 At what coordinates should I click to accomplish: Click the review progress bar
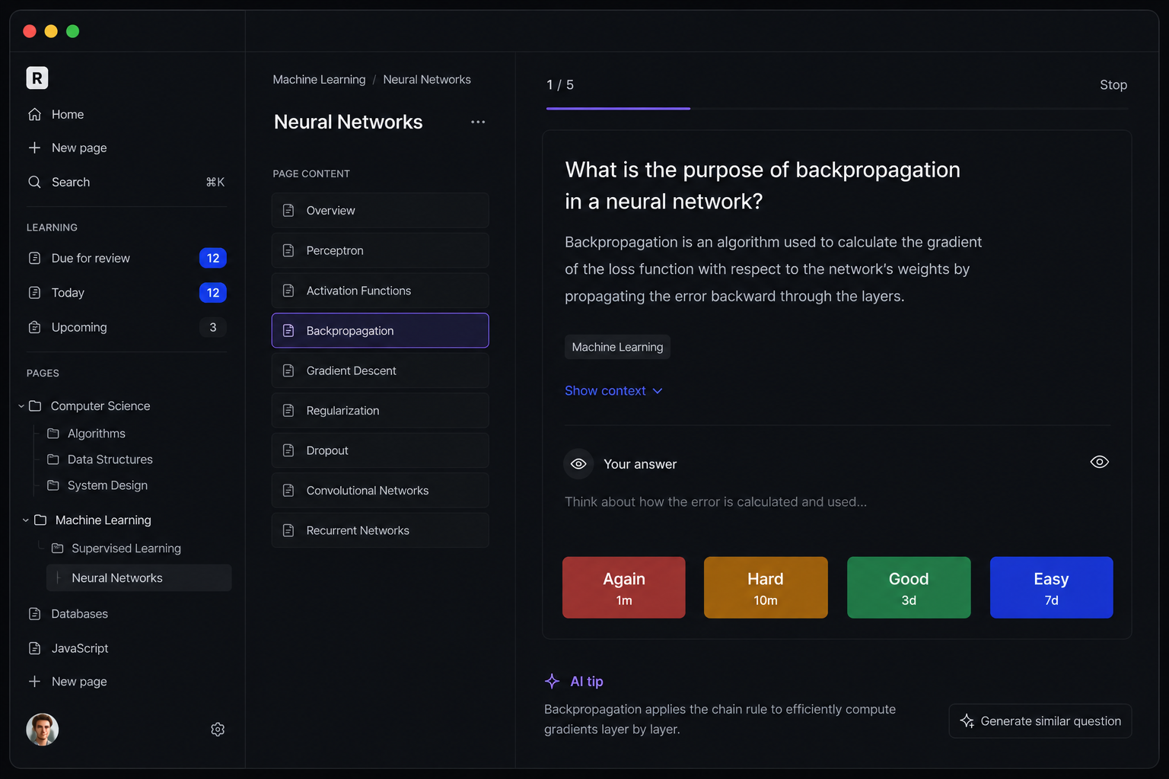pos(837,109)
